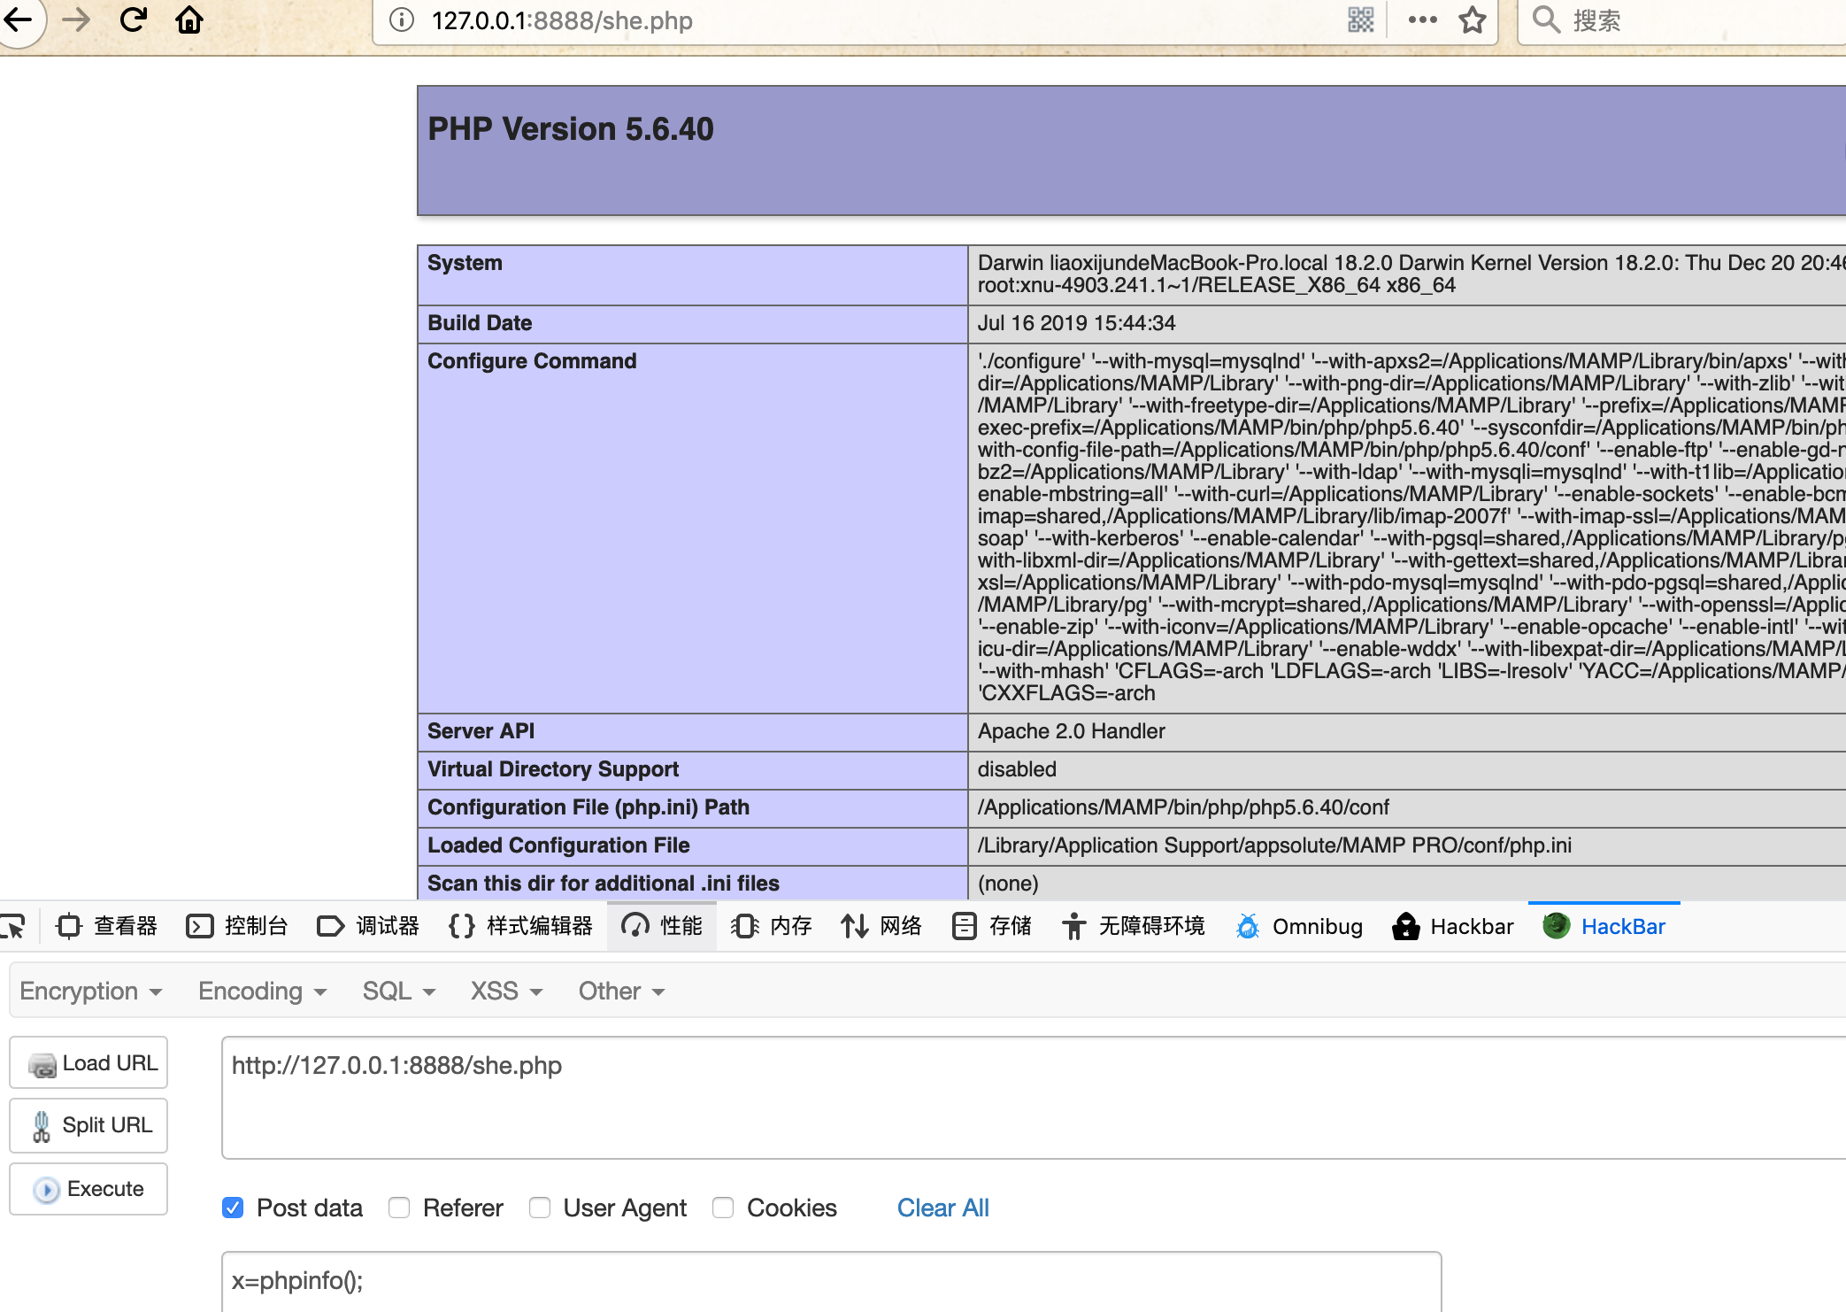Go to browser home page icon
The width and height of the screenshot is (1846, 1312).
pyautogui.click(x=189, y=19)
